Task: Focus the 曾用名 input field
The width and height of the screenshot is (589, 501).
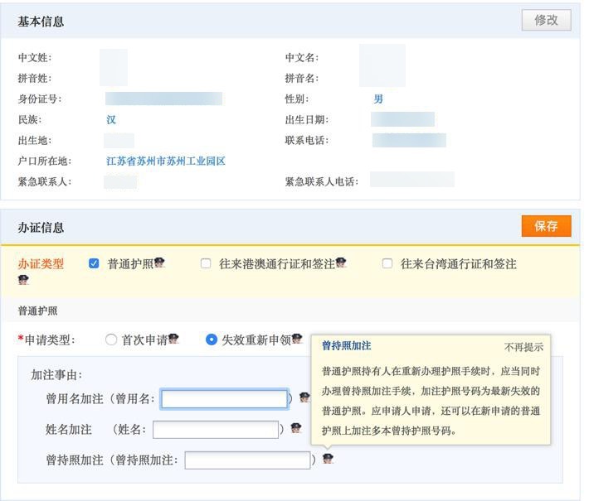Action: click(224, 399)
